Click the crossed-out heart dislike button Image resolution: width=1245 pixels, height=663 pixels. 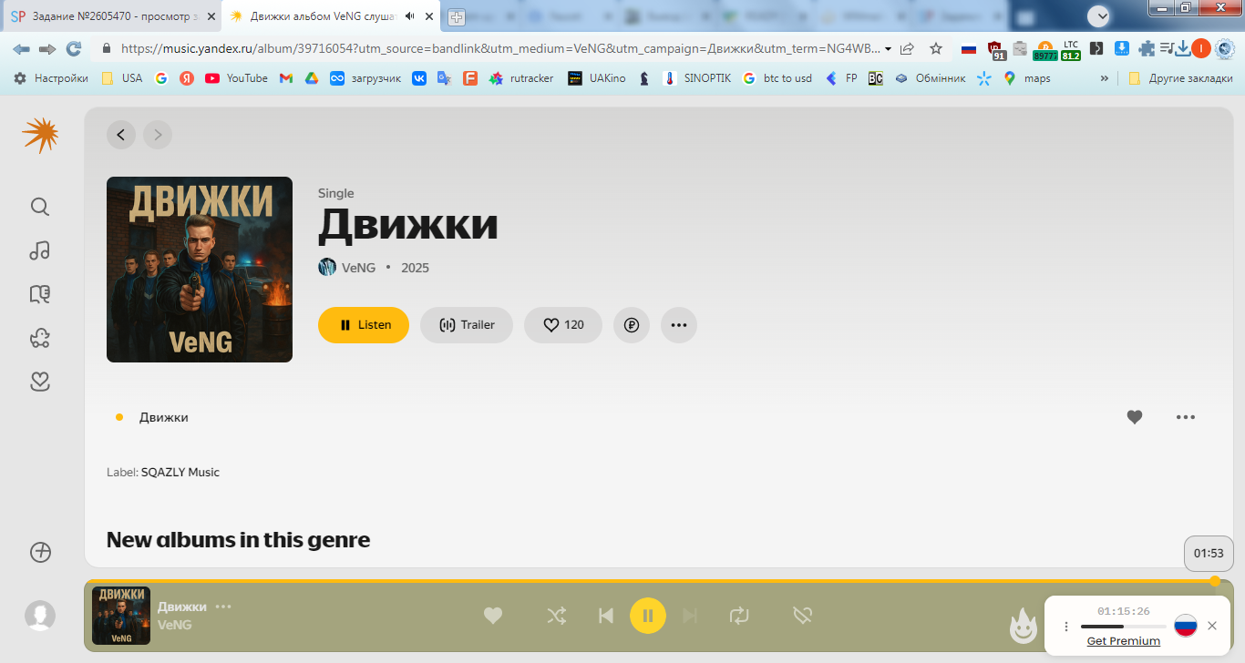pos(803,616)
